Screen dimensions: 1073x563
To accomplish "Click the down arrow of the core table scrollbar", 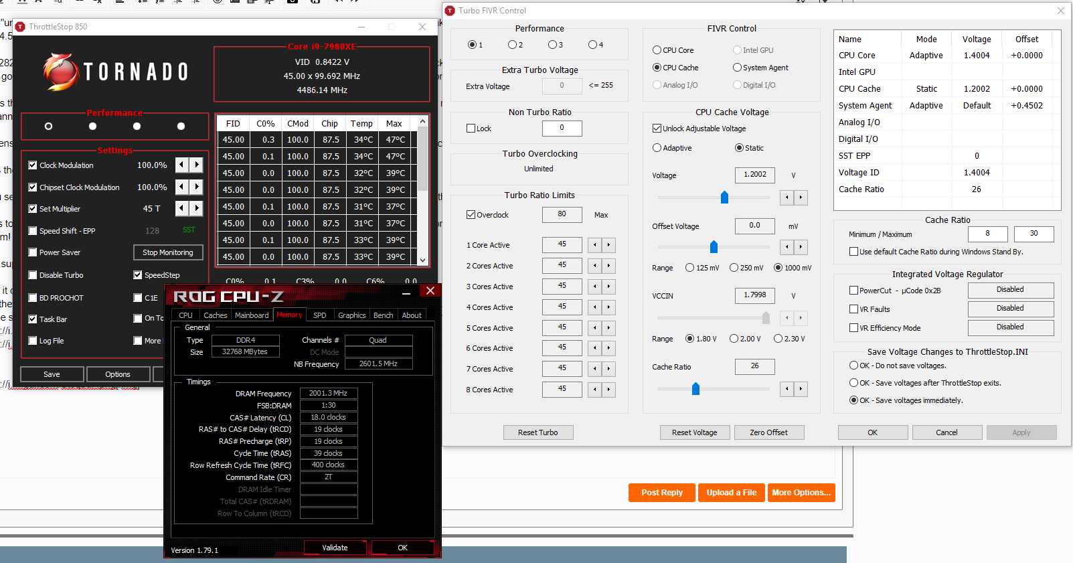I will point(422,260).
